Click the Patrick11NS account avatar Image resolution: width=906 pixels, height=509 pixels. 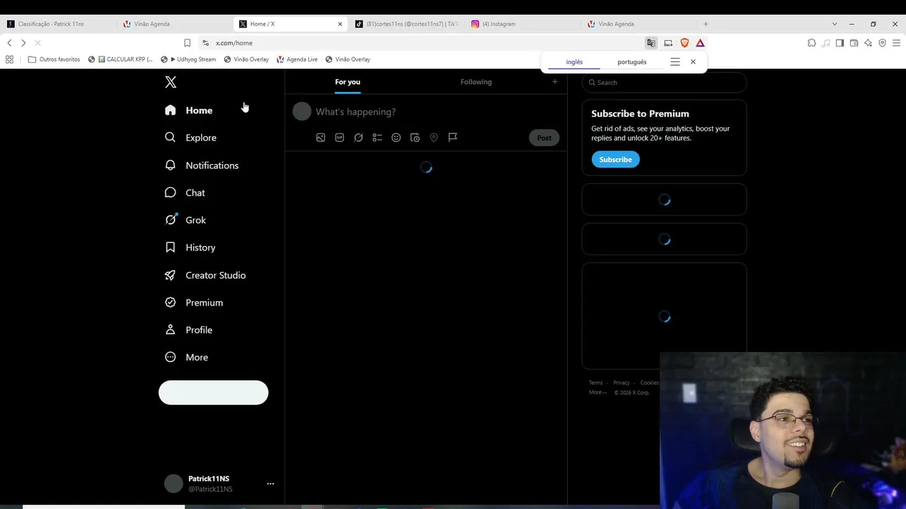173,484
